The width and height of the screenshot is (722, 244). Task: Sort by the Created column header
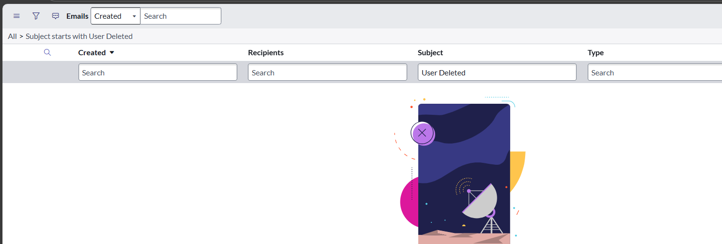[92, 52]
